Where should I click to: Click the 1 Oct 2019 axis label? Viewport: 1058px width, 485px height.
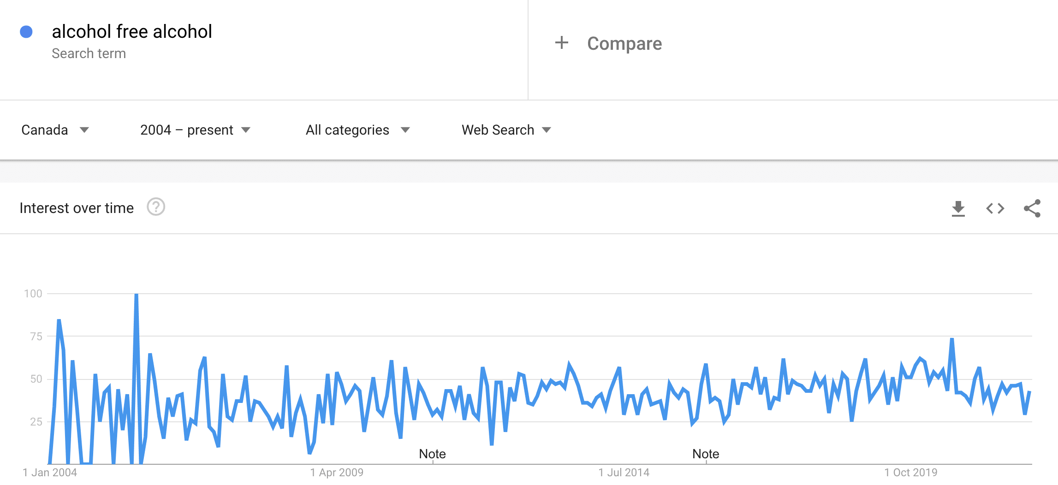pyautogui.click(x=911, y=473)
